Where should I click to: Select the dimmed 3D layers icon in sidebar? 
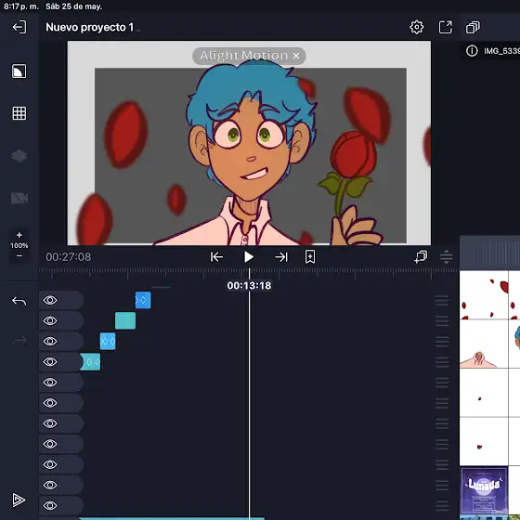(x=19, y=156)
